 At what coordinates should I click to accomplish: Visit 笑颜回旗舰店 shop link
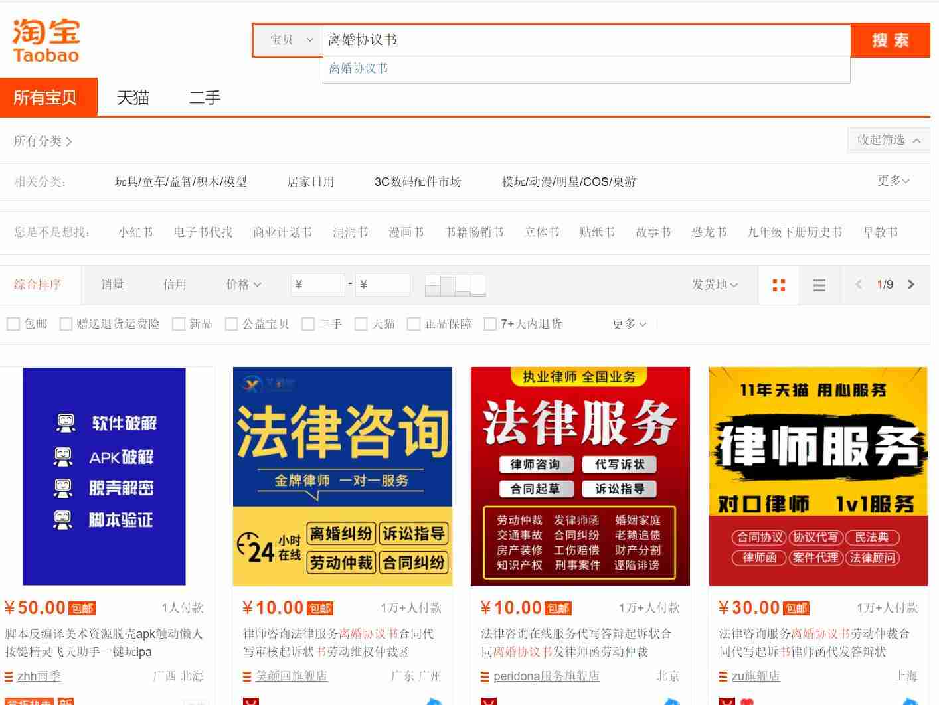click(292, 676)
